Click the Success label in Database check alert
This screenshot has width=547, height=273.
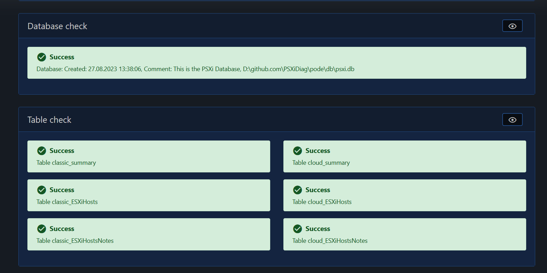pyautogui.click(x=62, y=57)
